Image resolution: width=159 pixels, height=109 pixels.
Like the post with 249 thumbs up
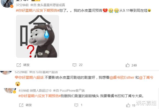point(128,65)
